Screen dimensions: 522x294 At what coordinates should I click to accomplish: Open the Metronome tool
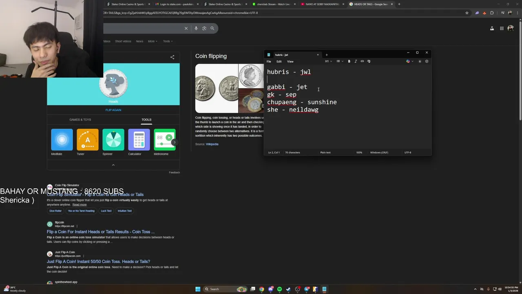164,142
